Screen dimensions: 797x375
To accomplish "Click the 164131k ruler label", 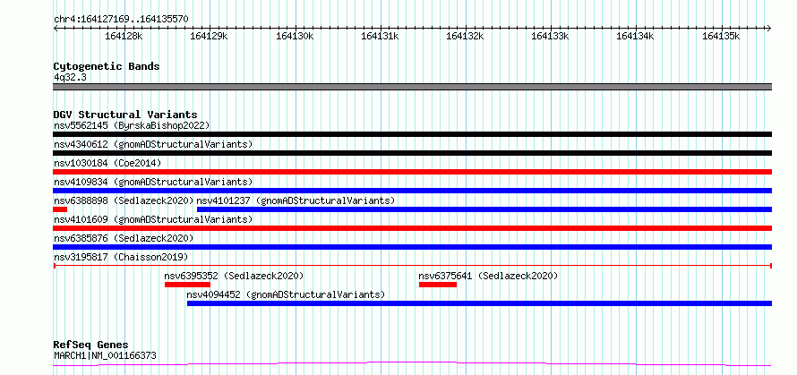I will [380, 37].
